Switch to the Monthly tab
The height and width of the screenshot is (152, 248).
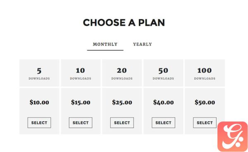click(x=105, y=44)
